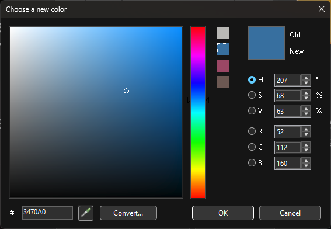
Task: Click the G value field showing 112
Action: tap(288, 147)
